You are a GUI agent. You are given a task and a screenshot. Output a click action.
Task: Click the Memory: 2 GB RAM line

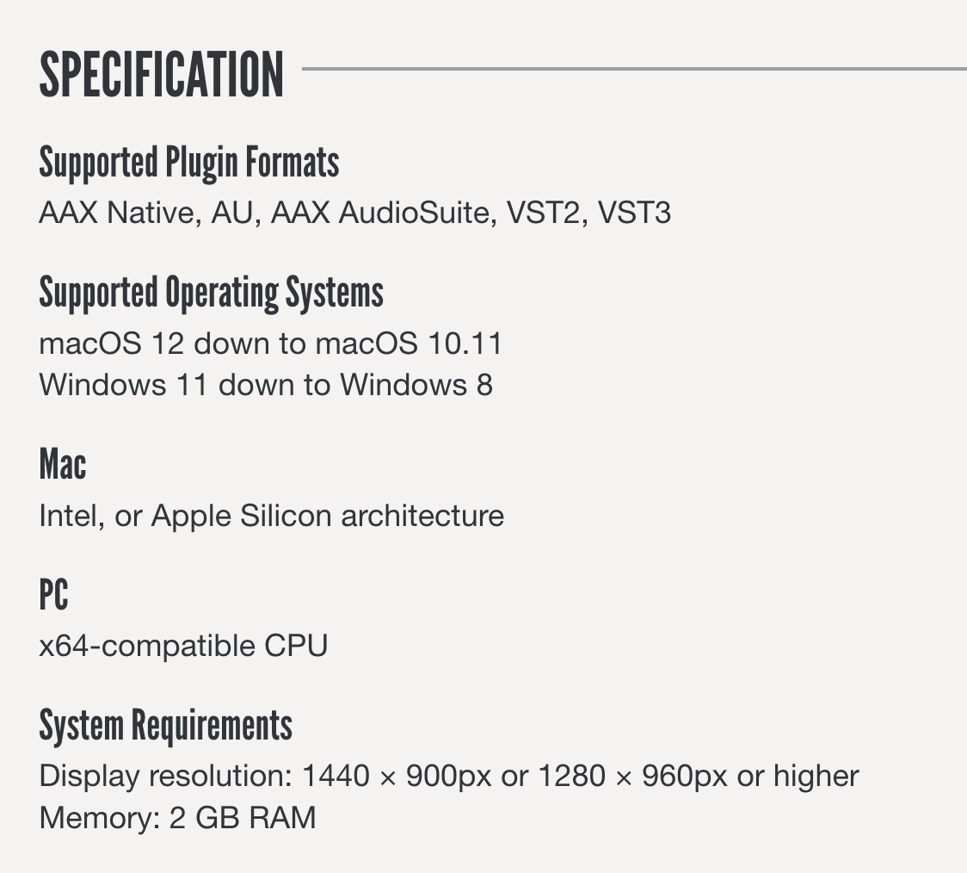pos(177,817)
